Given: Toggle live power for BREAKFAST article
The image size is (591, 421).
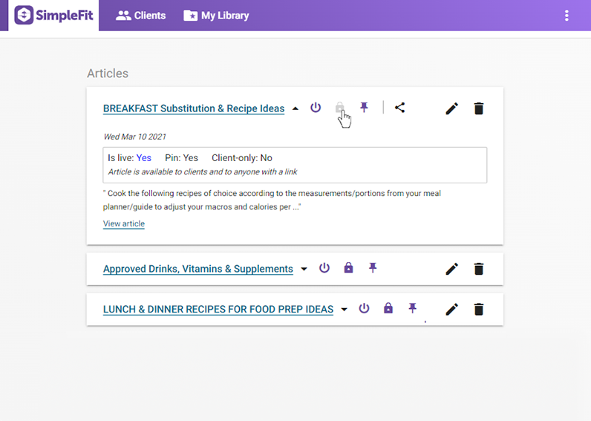Looking at the screenshot, I should pos(316,108).
